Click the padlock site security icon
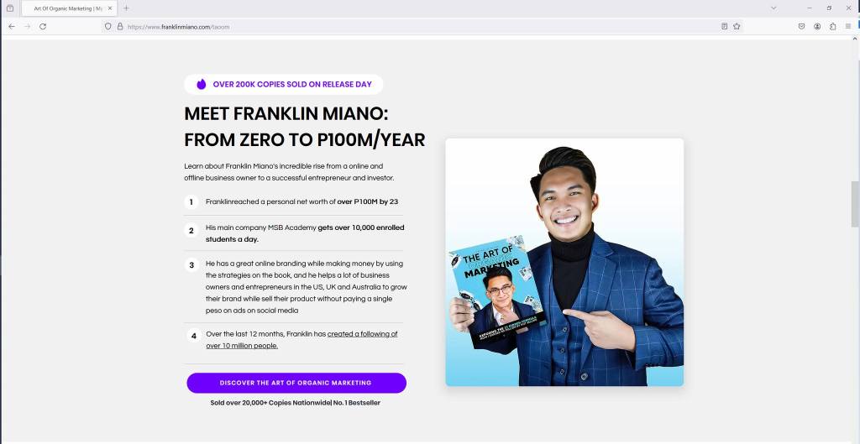Viewport: 860px width, 444px height. tap(120, 26)
